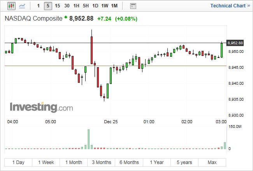
Task: Click the +7.24 change value
Action: [x=104, y=19]
